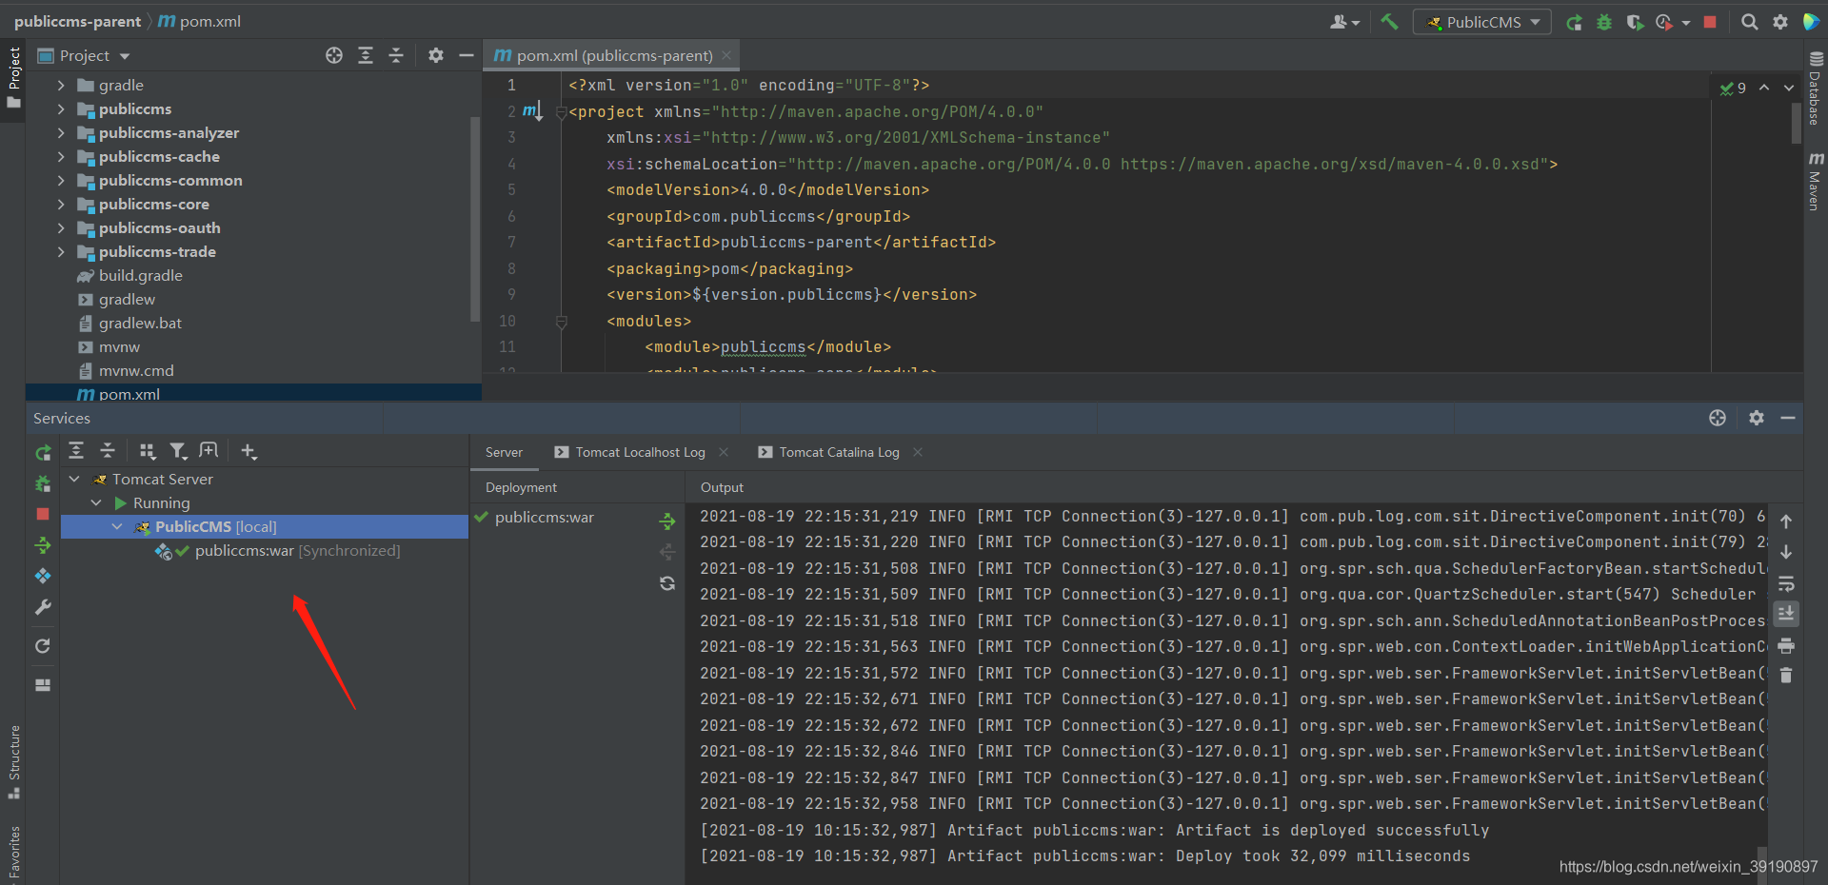This screenshot has height=885, width=1828.
Task: Open Add Service plus dropdown
Action: click(248, 450)
